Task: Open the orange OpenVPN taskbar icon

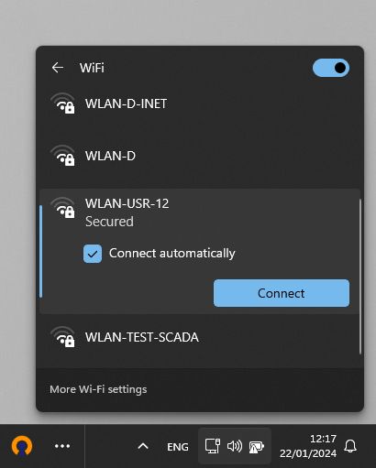Action: [22, 446]
